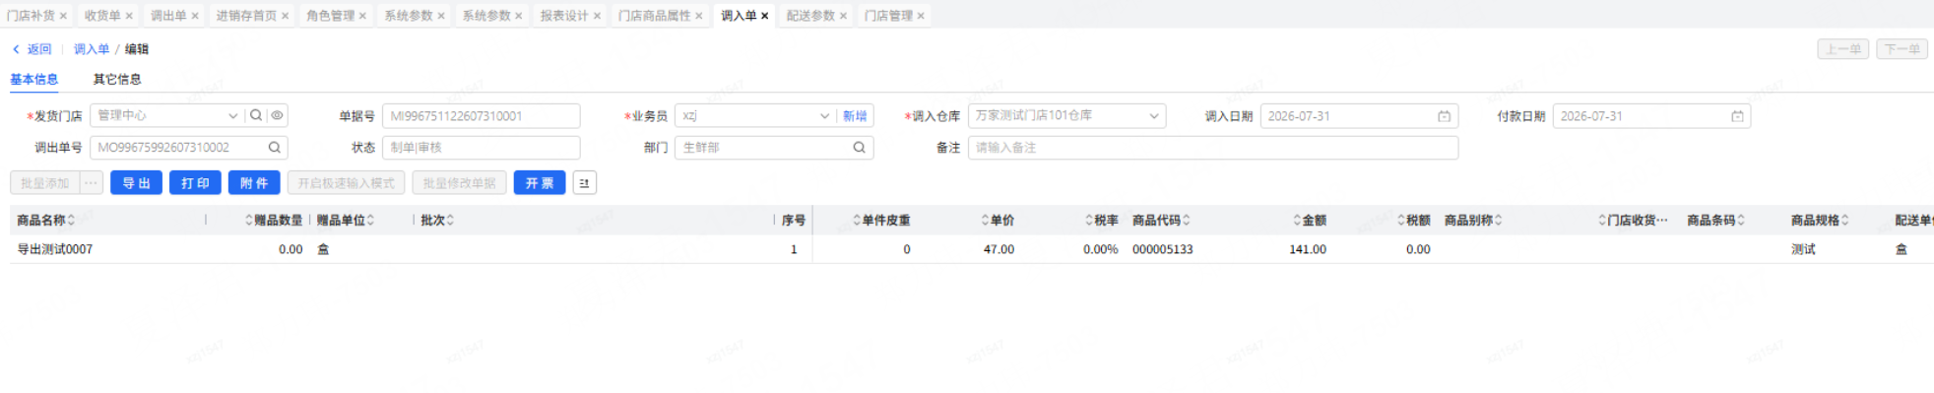This screenshot has width=1934, height=393.
Task: Expand the 调入仓库 dropdown
Action: pyautogui.click(x=1154, y=115)
